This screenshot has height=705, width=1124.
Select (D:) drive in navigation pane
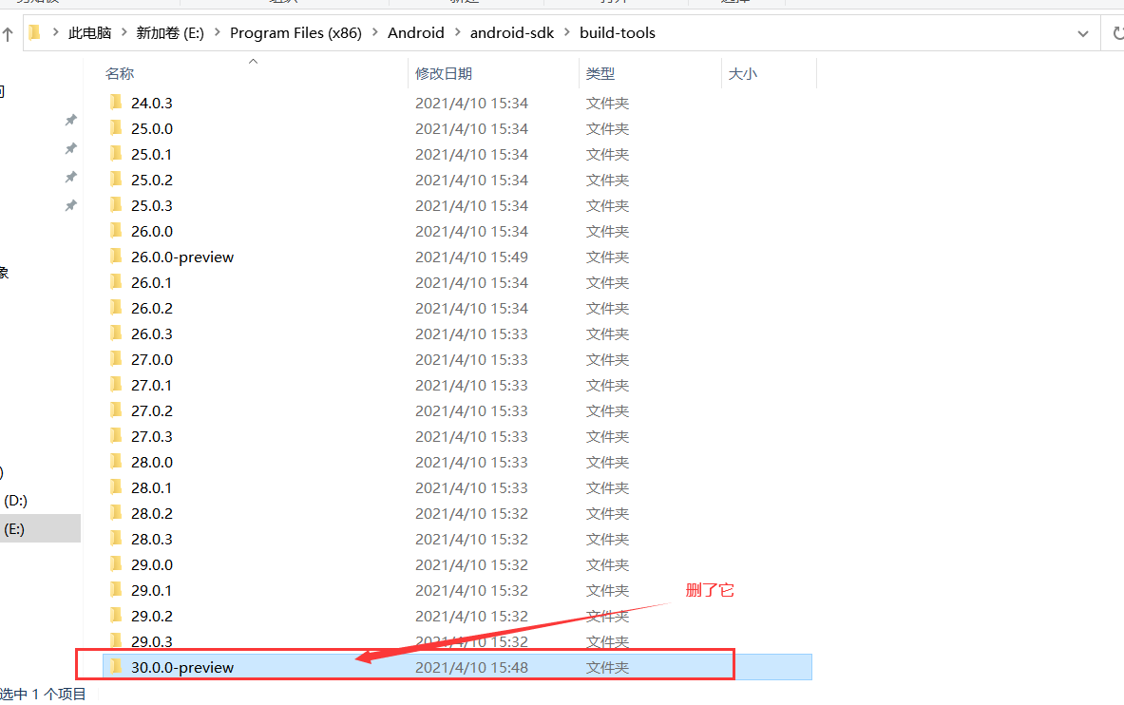pyautogui.click(x=16, y=500)
